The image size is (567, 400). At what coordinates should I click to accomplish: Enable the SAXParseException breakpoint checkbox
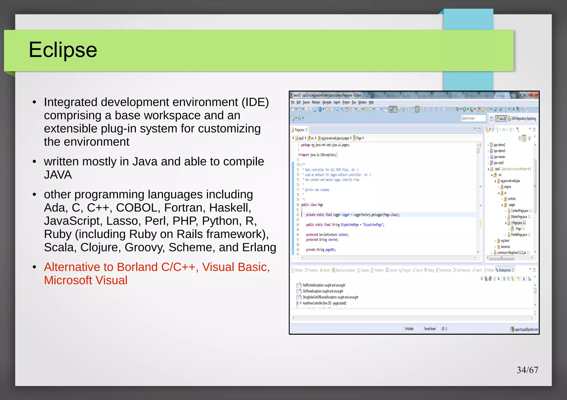coord(297,291)
